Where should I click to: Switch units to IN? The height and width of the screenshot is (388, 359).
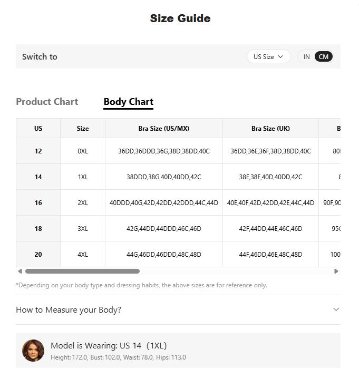(307, 56)
